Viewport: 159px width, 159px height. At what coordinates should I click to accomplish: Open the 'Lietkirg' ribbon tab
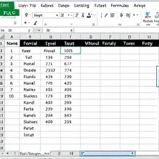click(x=82, y=6)
